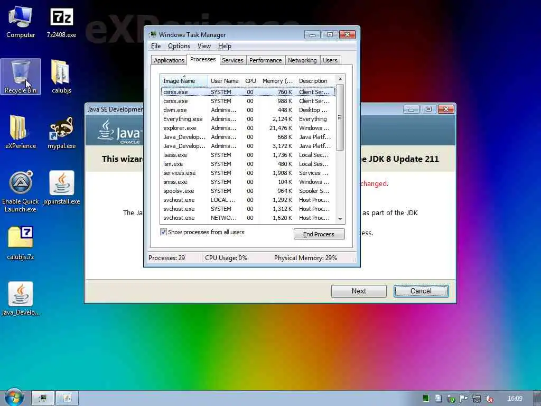This screenshot has height=406, width=541.
Task: Sort processes by User Name column
Action: coord(225,81)
